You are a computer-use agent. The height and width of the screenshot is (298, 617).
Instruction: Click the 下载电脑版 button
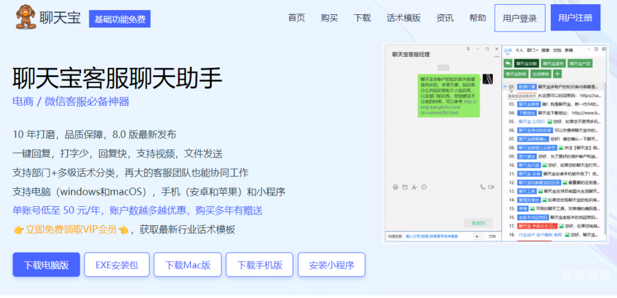click(x=46, y=265)
